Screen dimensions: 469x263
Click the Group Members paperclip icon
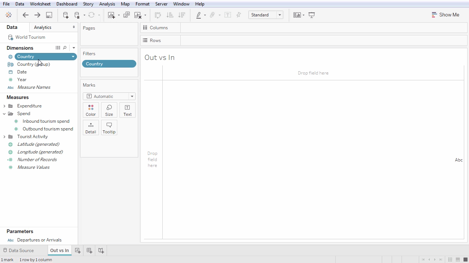click(212, 15)
